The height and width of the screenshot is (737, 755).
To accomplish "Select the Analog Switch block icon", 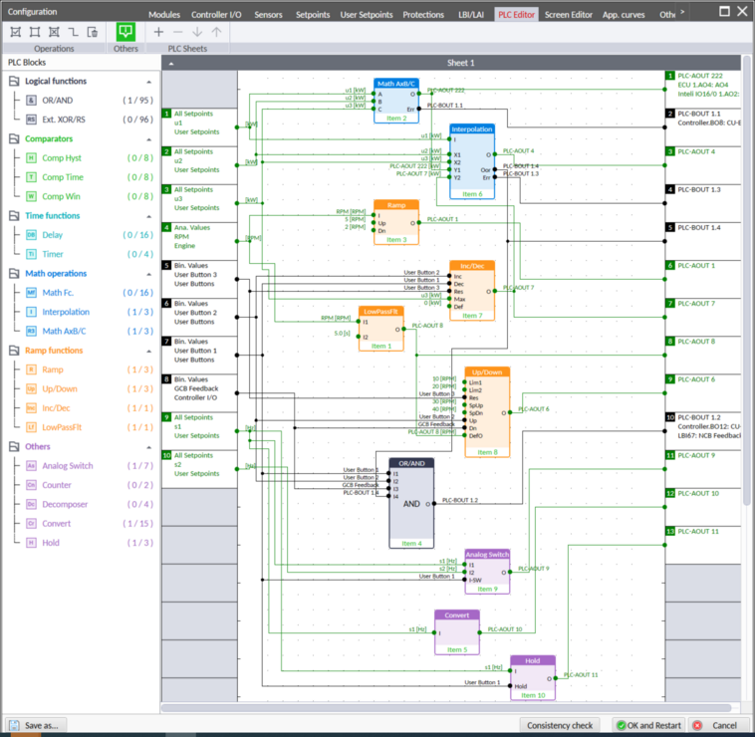I will [31, 466].
